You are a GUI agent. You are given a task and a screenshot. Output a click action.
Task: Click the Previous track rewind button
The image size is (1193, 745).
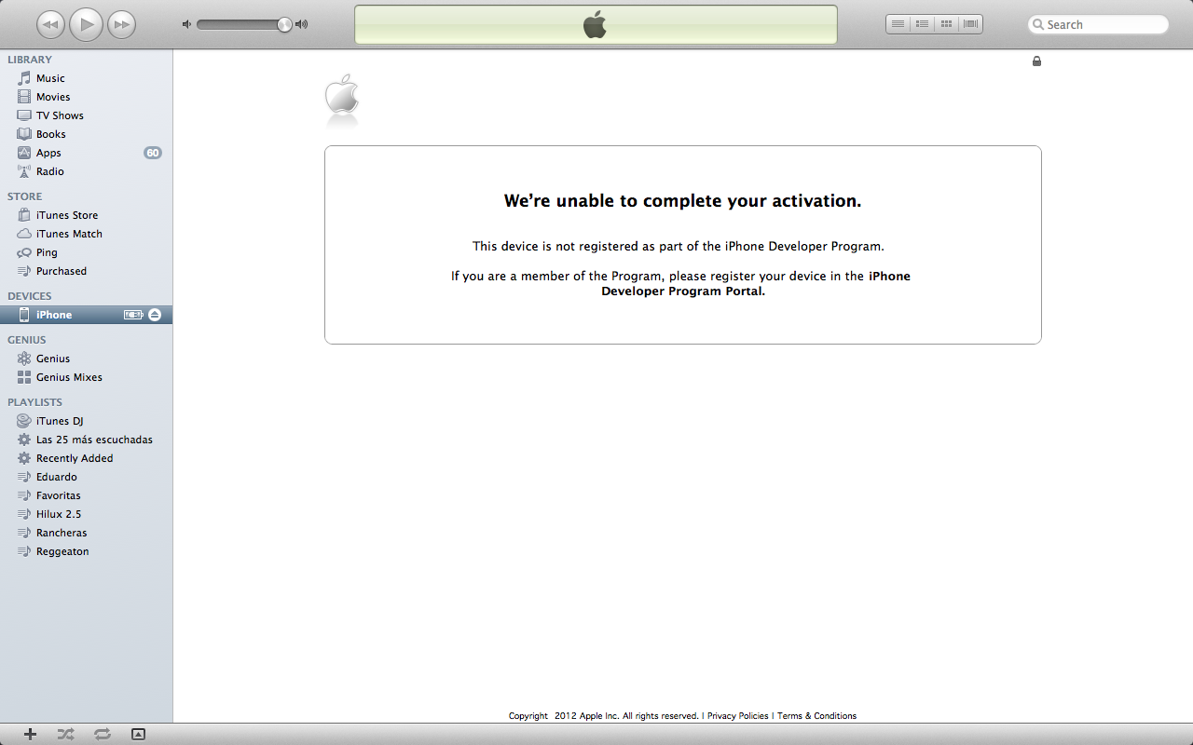pos(51,24)
